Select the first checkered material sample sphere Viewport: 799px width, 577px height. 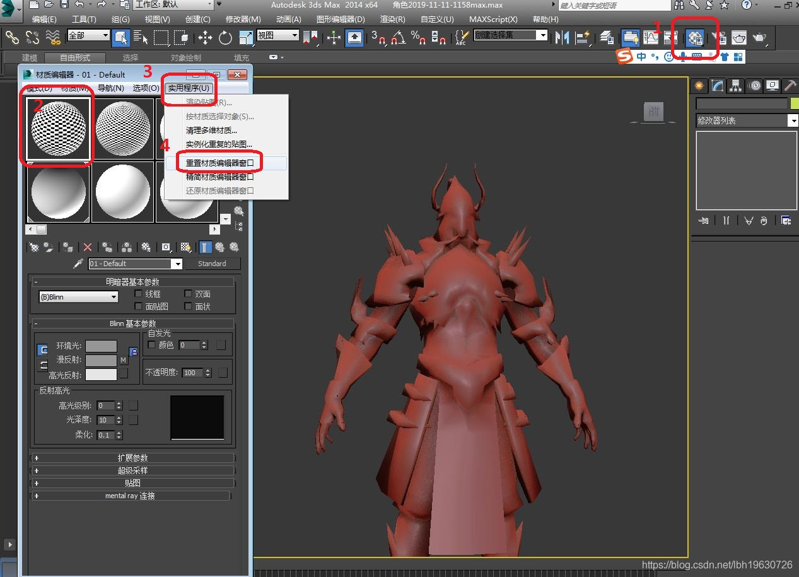coord(58,129)
